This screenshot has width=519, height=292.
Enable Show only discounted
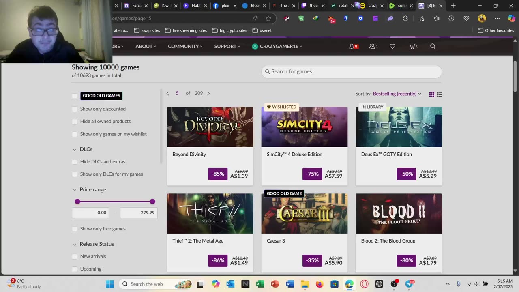click(x=75, y=109)
